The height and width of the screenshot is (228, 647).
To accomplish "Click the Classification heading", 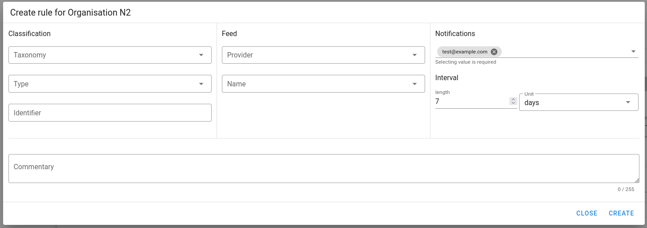I will (x=29, y=33).
